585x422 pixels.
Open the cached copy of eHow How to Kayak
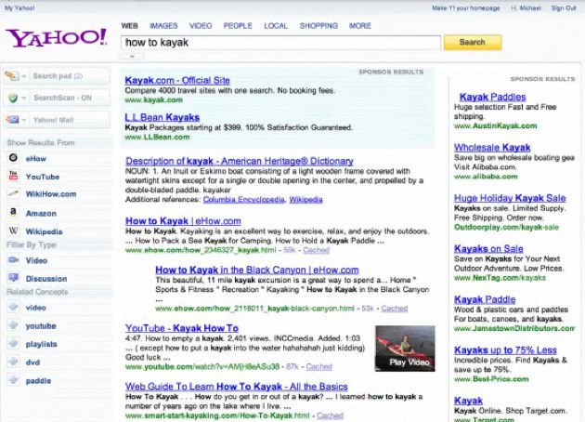click(316, 250)
